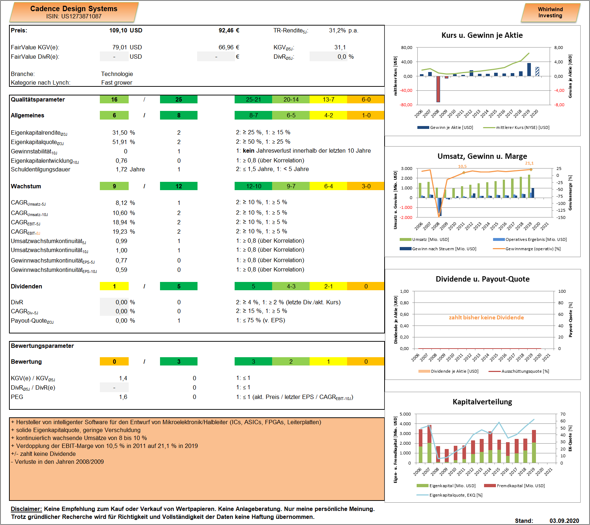The height and width of the screenshot is (525, 590).
Task: Select the euro price 92,46 €
Action: (229, 30)
